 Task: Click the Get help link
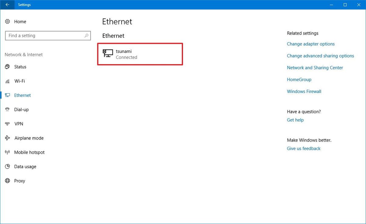point(295,120)
